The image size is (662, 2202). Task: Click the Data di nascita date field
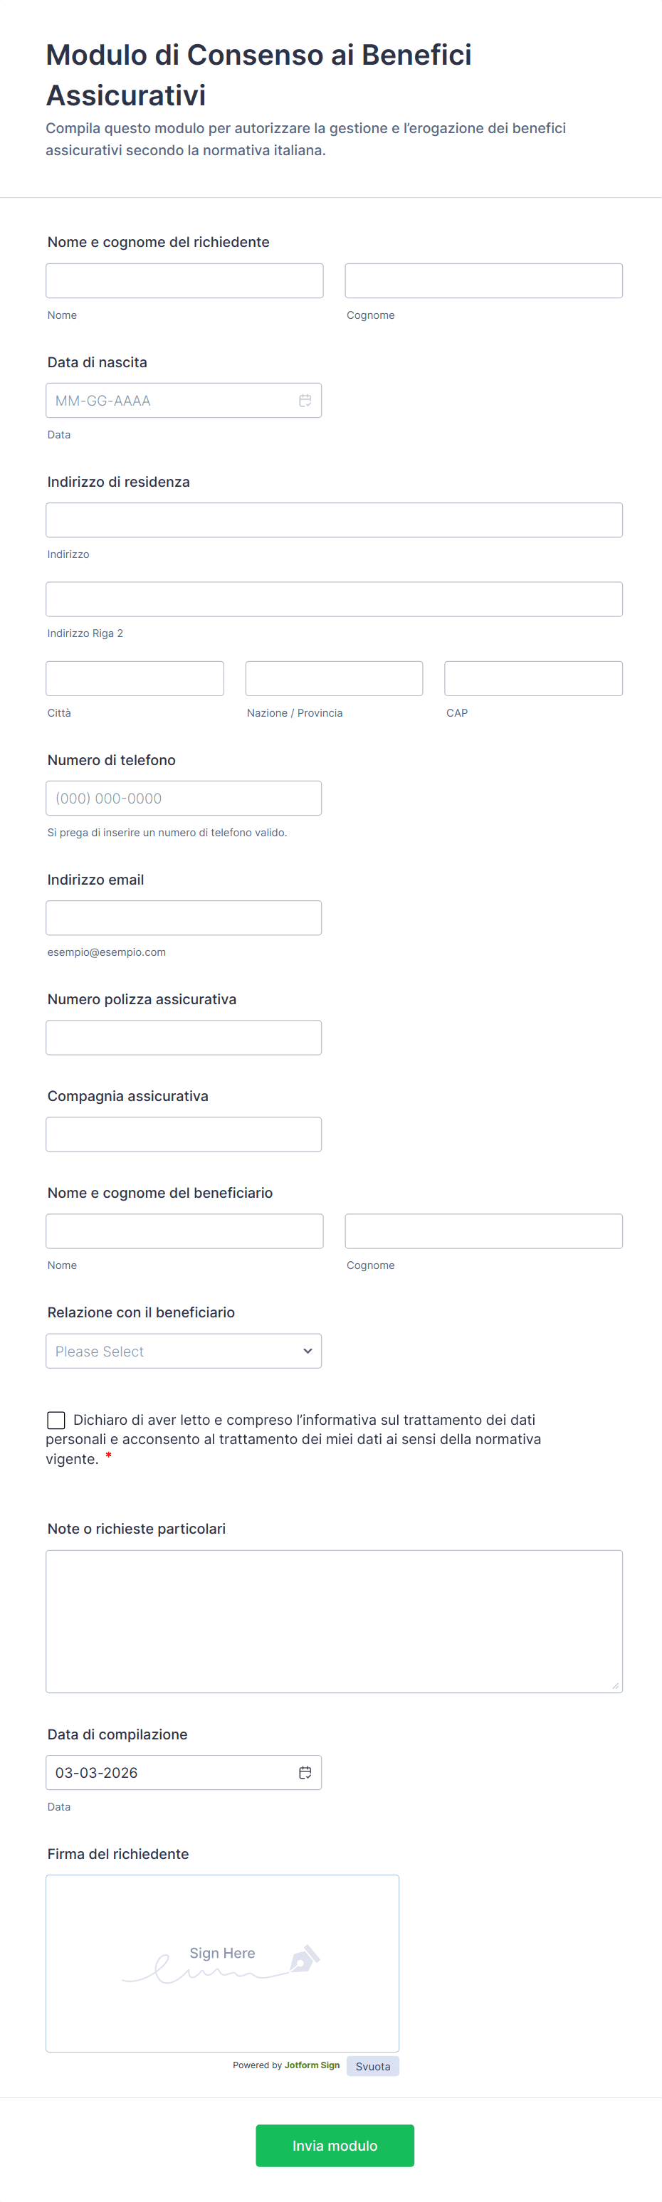[171, 401]
